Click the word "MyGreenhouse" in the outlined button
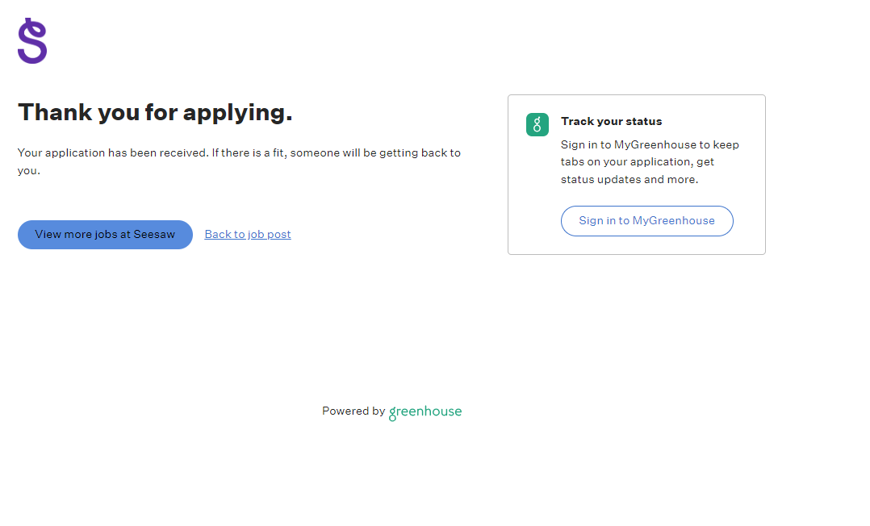 [x=673, y=221]
